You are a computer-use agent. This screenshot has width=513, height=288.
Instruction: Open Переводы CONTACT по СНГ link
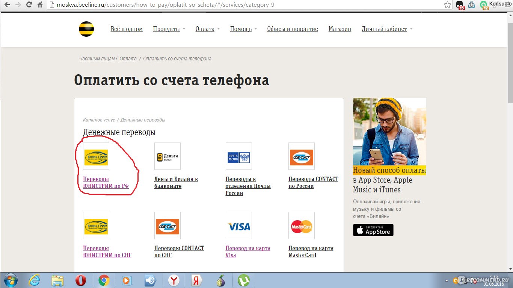tap(179, 252)
